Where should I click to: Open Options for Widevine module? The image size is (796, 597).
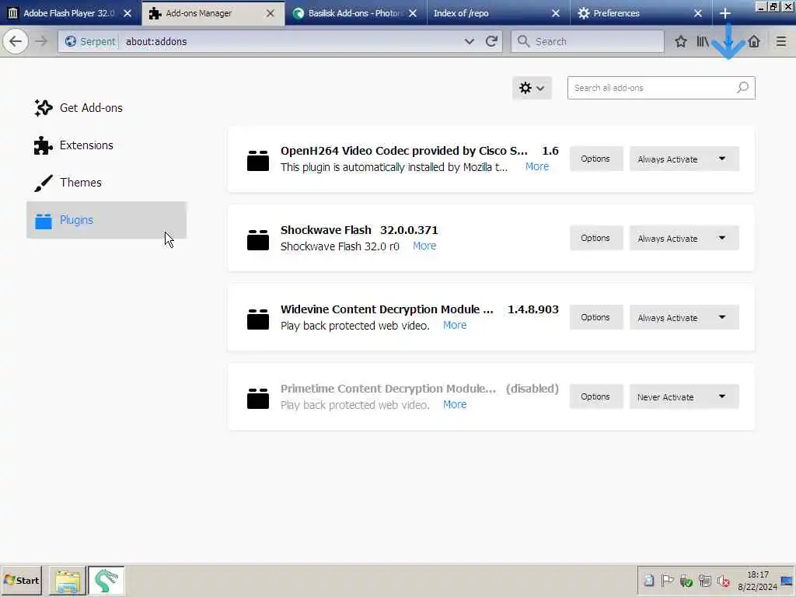[595, 317]
